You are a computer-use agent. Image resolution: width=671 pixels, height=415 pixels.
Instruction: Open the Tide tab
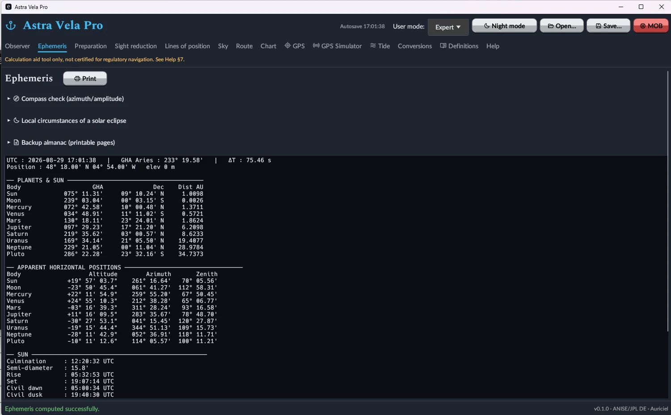click(380, 46)
